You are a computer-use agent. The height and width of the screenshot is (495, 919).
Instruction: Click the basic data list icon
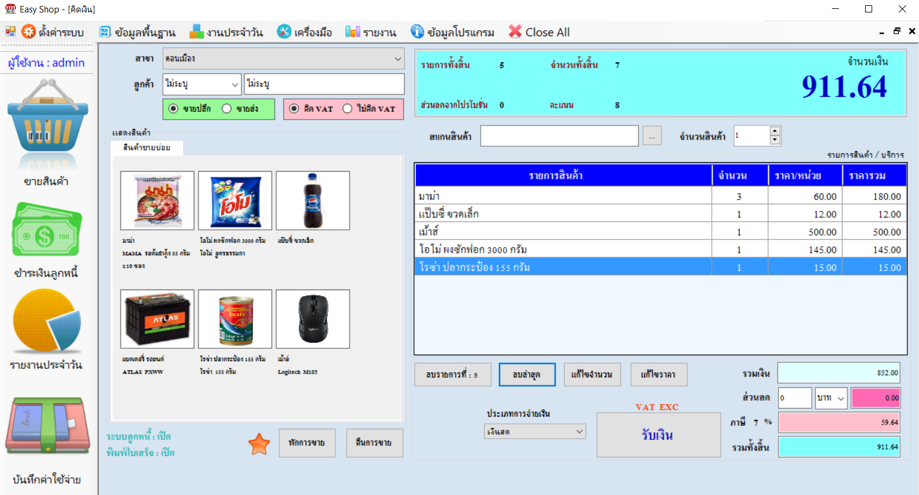point(105,32)
